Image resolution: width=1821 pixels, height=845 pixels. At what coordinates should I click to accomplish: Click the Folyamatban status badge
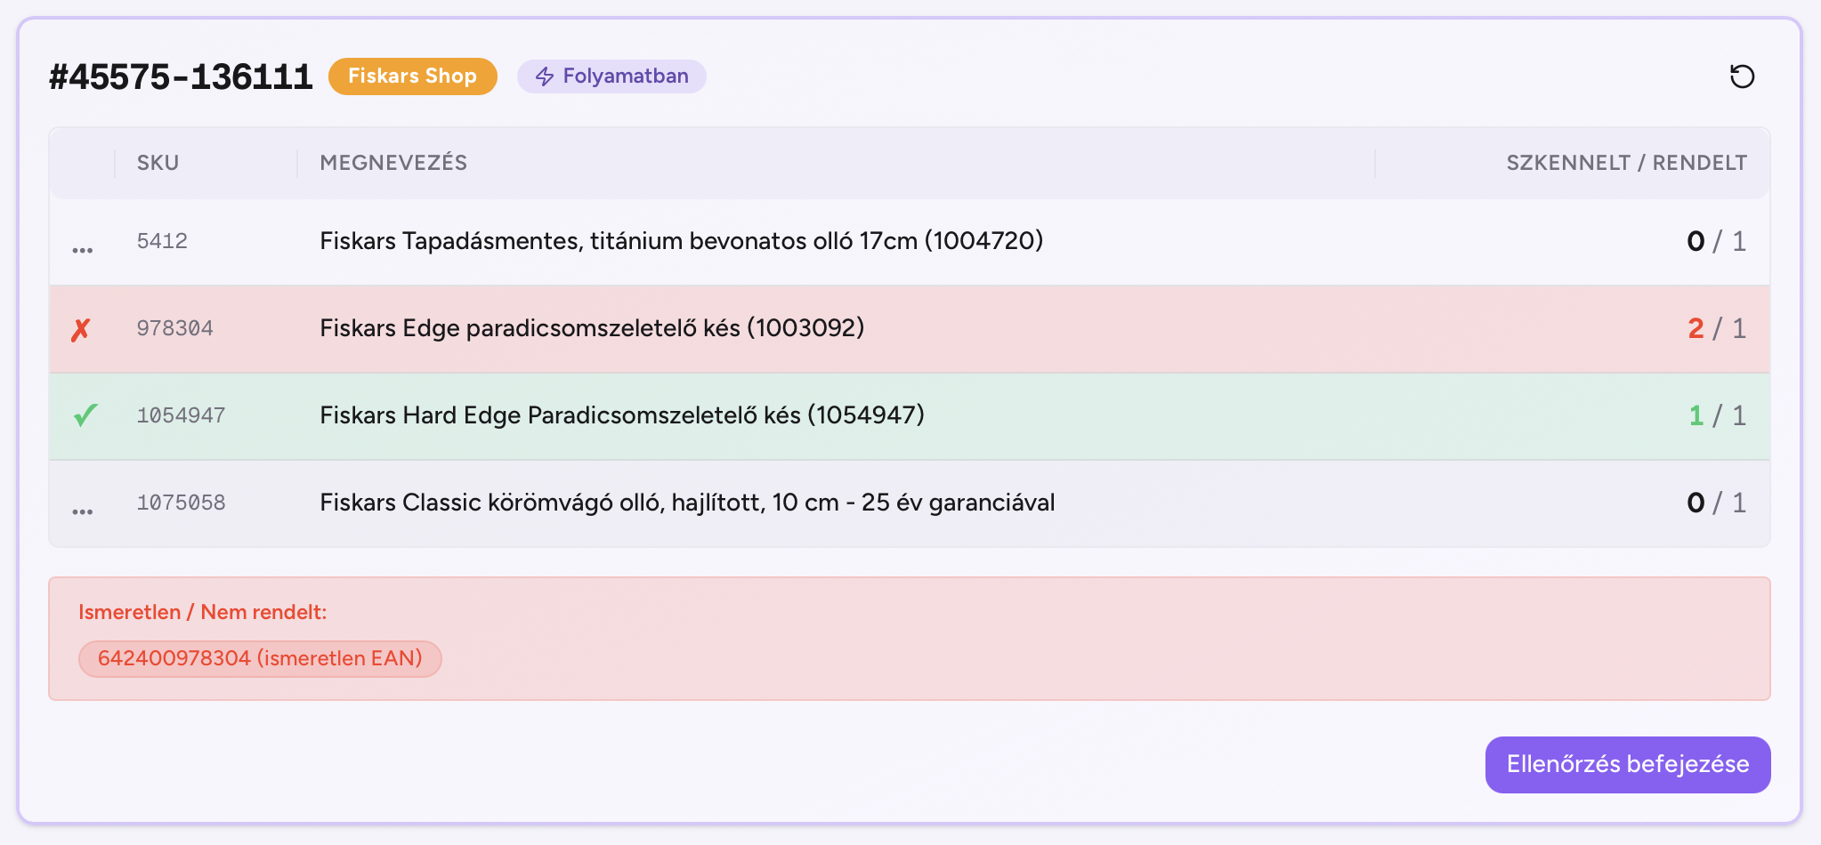tap(611, 76)
